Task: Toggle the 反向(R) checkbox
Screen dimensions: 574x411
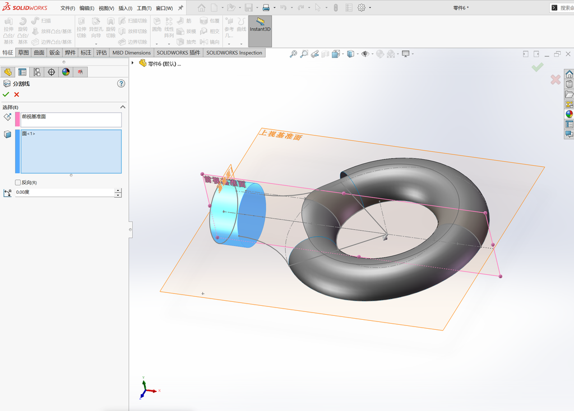Action: point(18,183)
